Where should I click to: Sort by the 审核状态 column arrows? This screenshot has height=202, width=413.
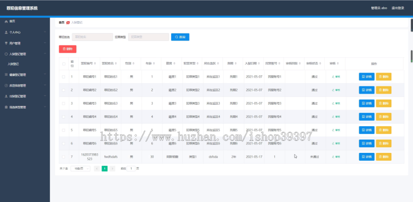[x=320, y=63]
